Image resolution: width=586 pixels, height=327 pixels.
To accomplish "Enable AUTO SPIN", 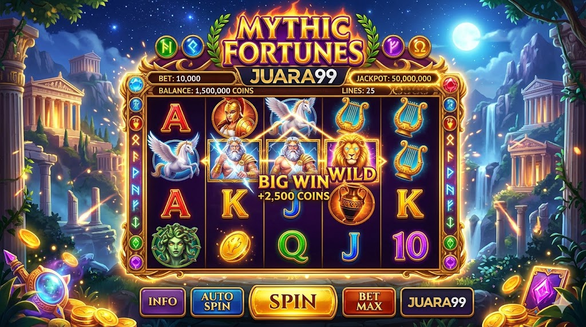I will pyautogui.click(x=217, y=302).
